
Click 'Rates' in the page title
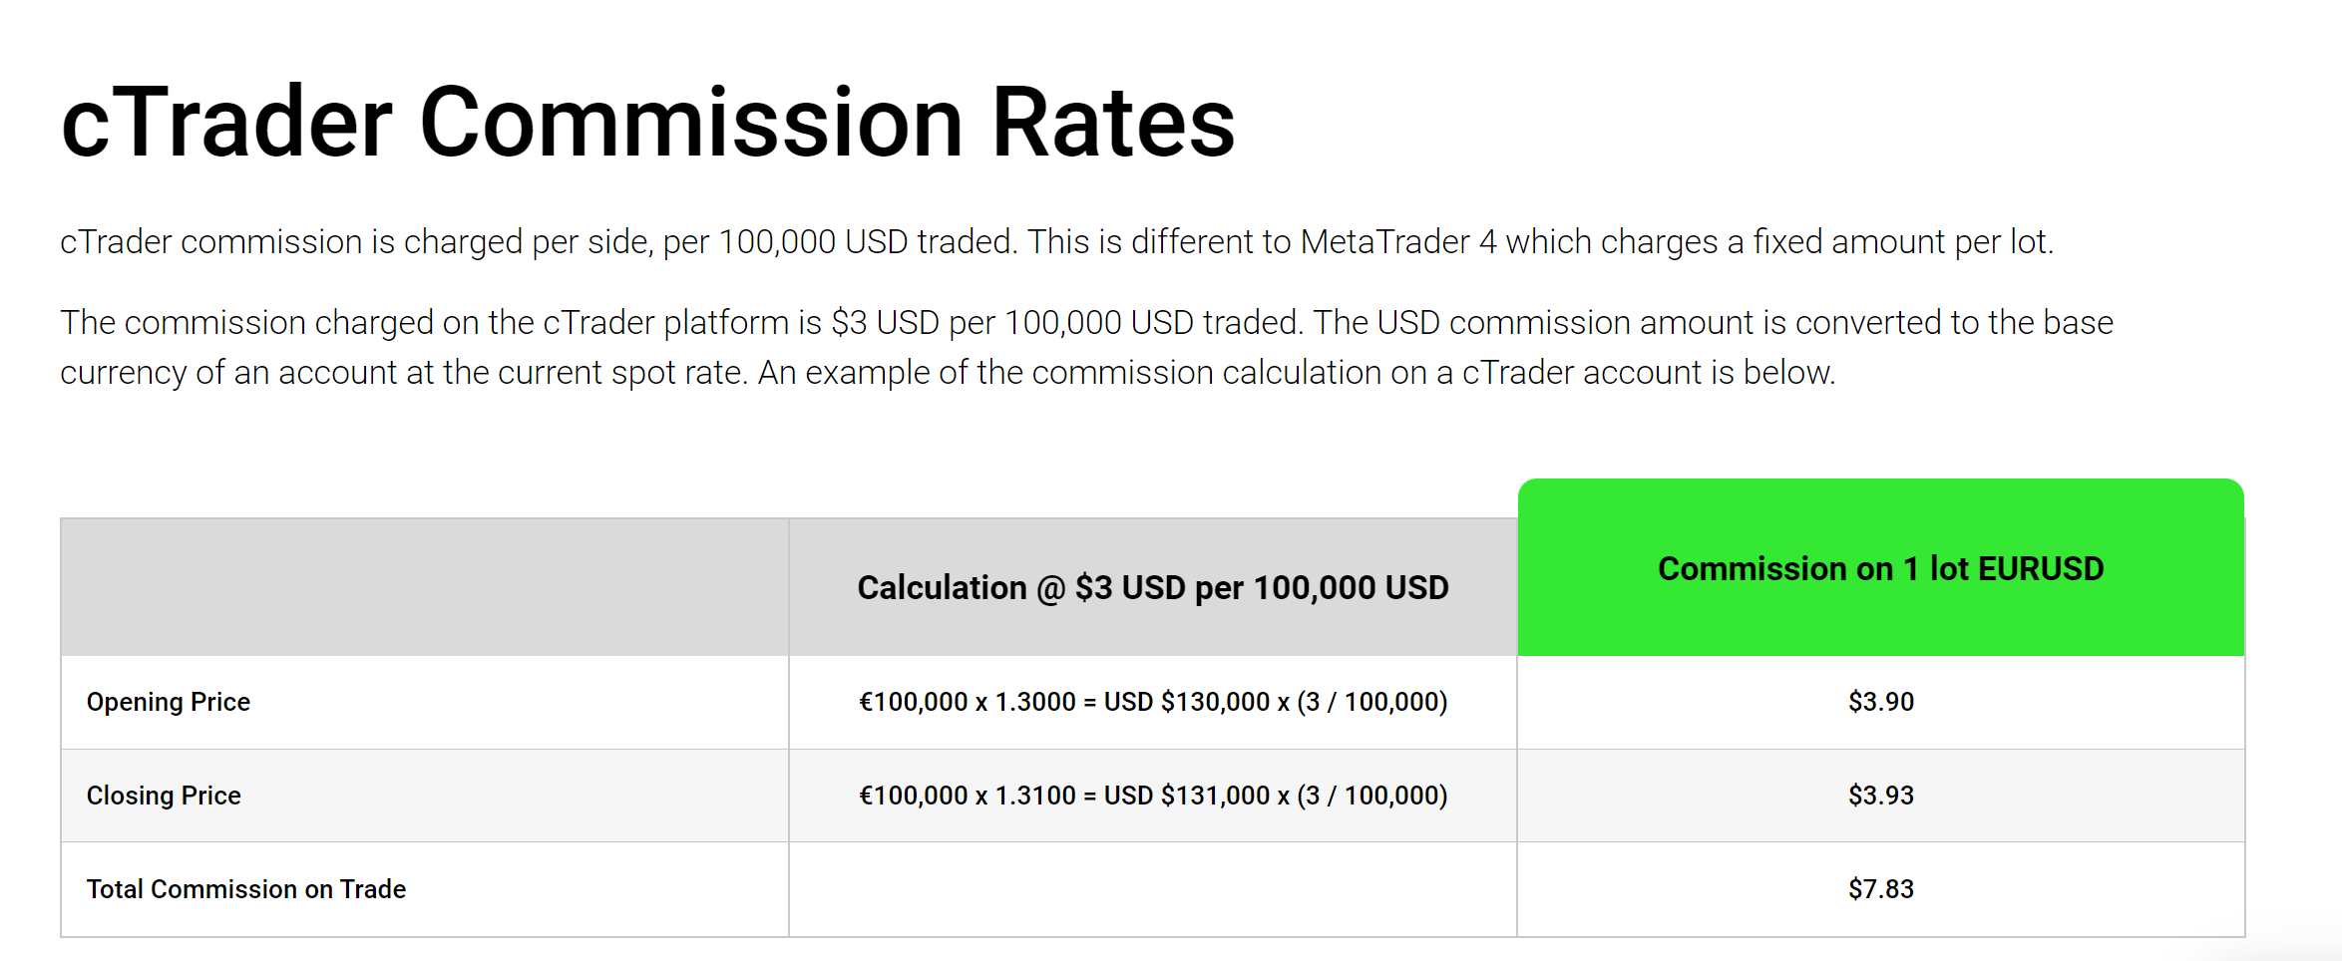point(1113,122)
